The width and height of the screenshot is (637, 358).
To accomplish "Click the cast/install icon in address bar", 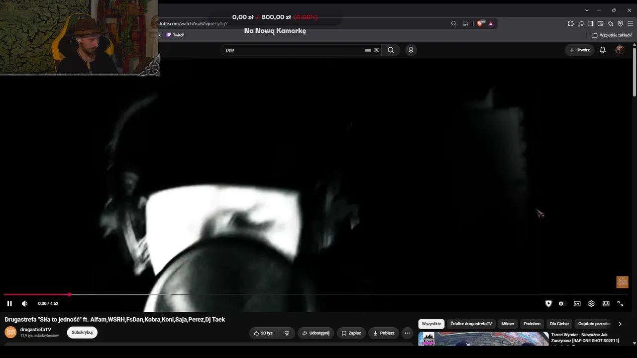I will 465,23.
